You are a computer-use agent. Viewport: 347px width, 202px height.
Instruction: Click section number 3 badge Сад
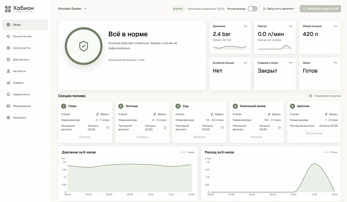178,106
